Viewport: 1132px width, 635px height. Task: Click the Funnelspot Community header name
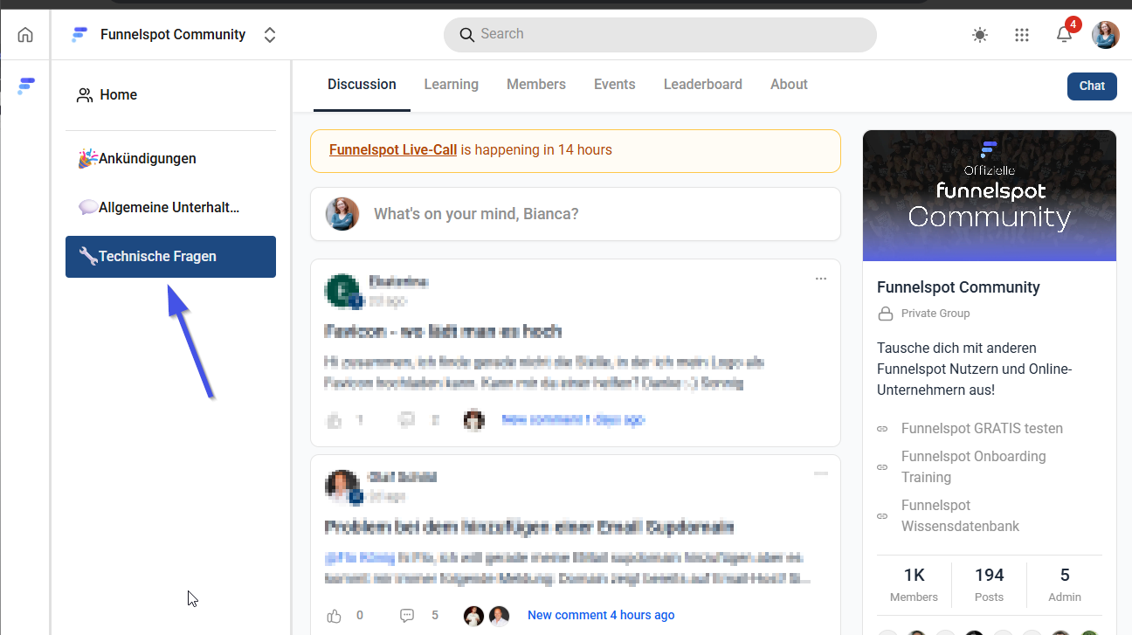(173, 35)
